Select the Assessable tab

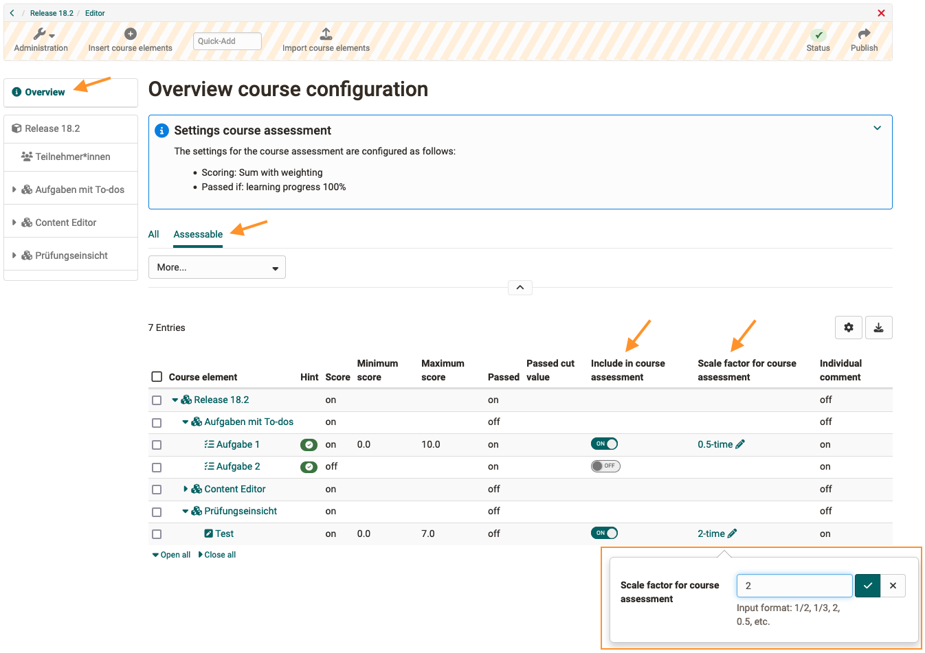198,234
